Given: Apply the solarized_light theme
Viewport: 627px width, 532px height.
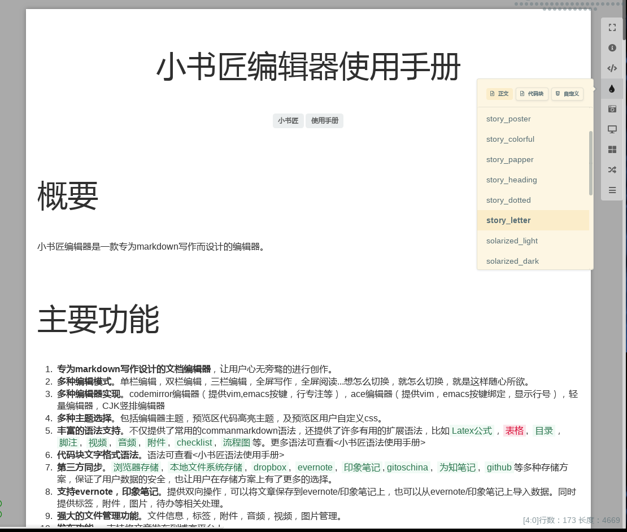Looking at the screenshot, I should [533, 241].
